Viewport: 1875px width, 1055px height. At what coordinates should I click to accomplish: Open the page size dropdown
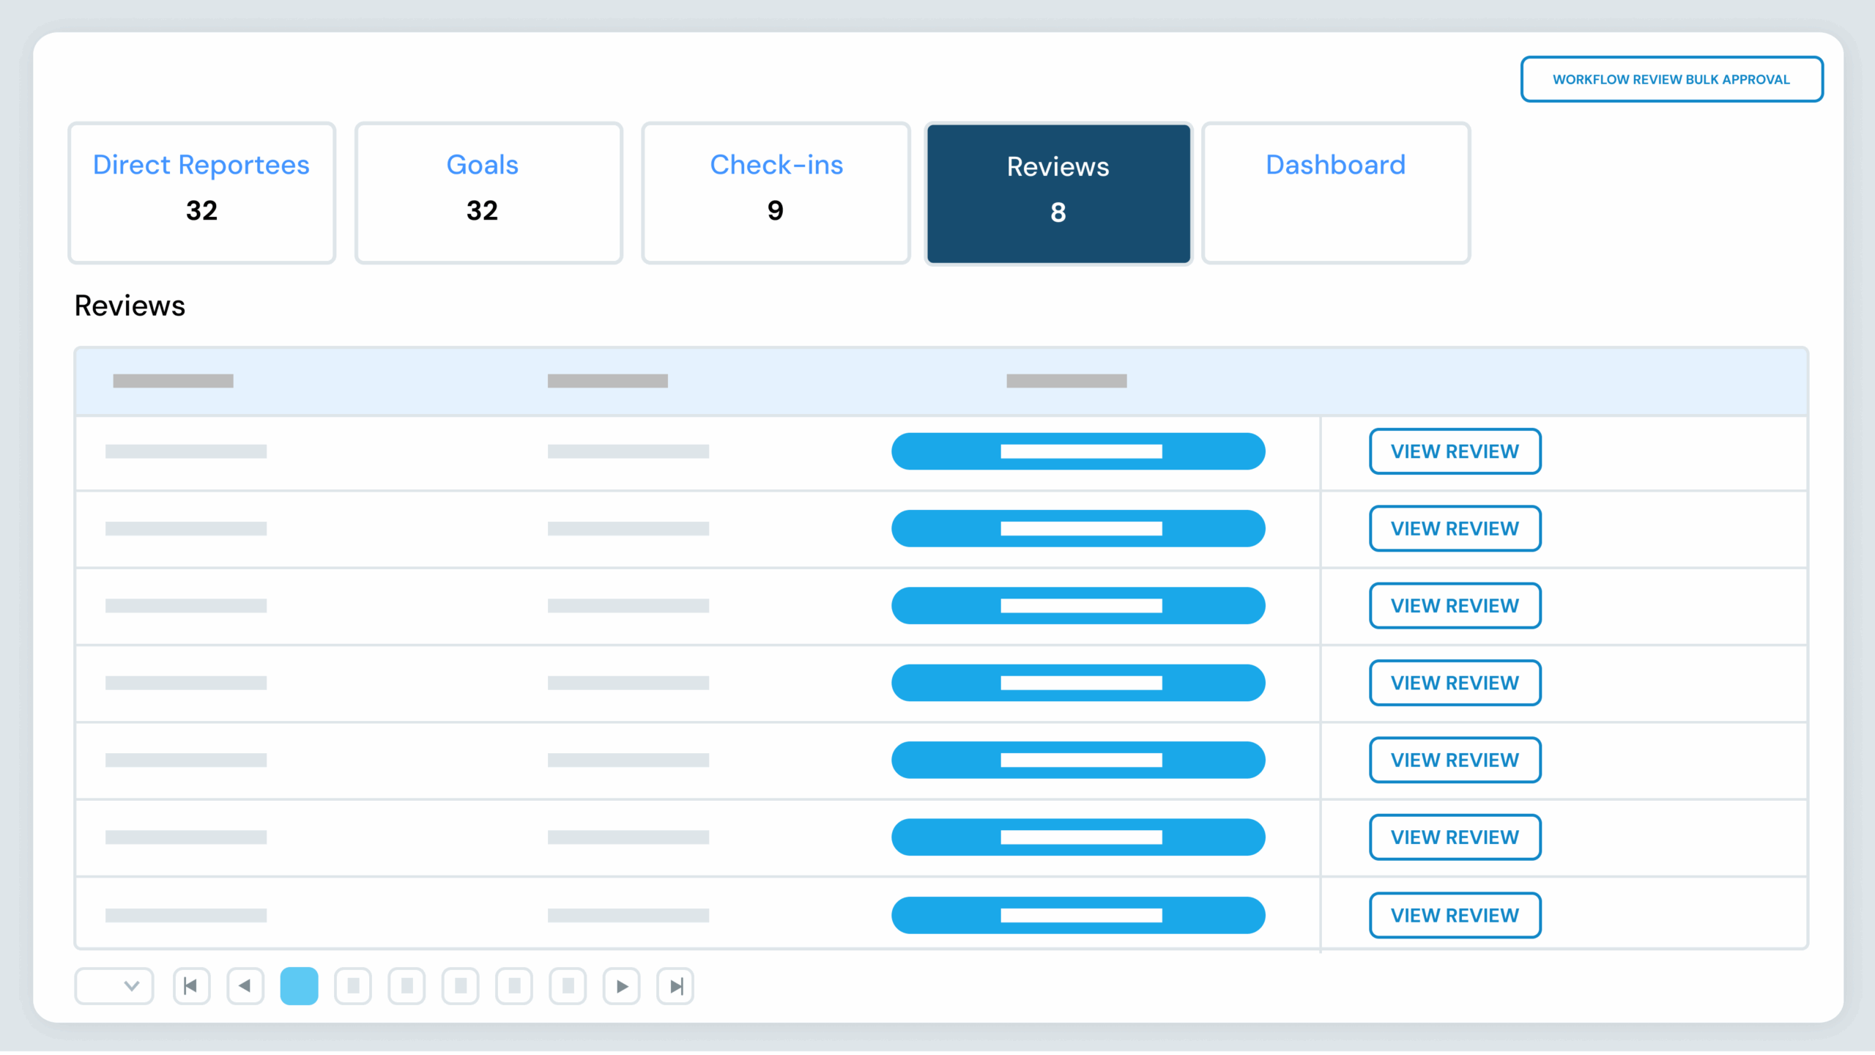[x=114, y=986]
